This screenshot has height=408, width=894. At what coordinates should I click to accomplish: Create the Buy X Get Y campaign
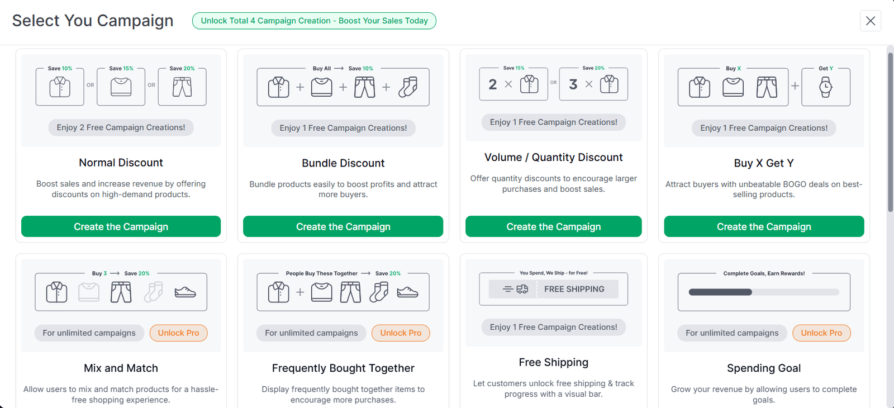point(764,226)
